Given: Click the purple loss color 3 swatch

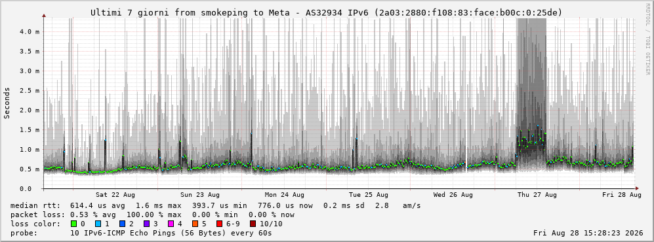Looking at the screenshot, I should (x=146, y=224).
